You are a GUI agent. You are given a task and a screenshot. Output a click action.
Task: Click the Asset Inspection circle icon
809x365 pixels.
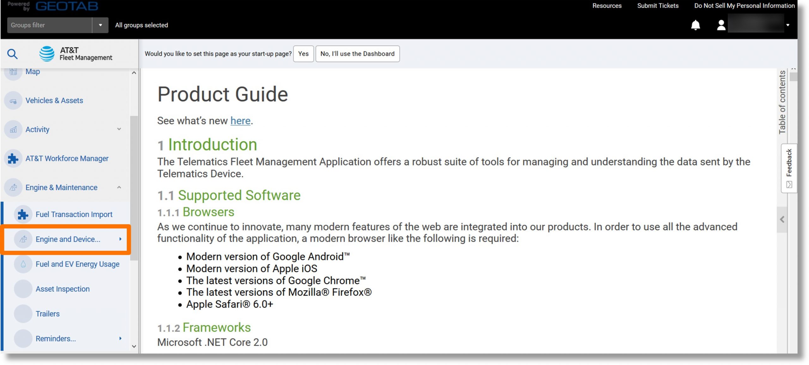point(23,289)
